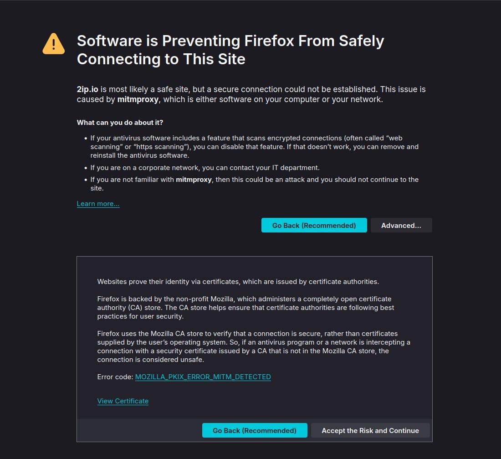The width and height of the screenshot is (501, 459).
Task: Click the "Error code:" label text
Action: pyautogui.click(x=115, y=377)
